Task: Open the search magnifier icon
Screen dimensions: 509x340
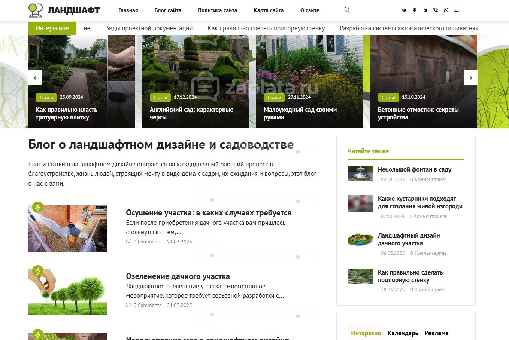Action: [x=347, y=10]
